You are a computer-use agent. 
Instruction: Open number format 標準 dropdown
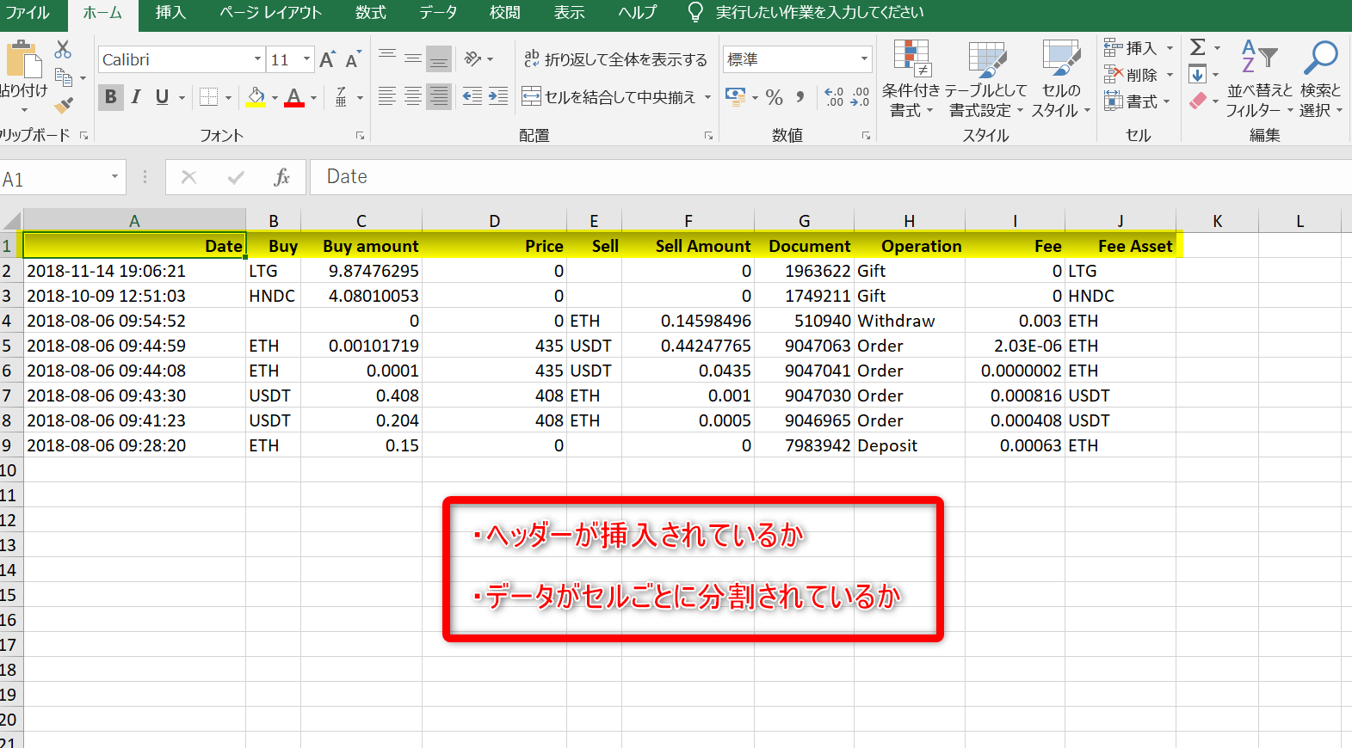click(x=864, y=59)
